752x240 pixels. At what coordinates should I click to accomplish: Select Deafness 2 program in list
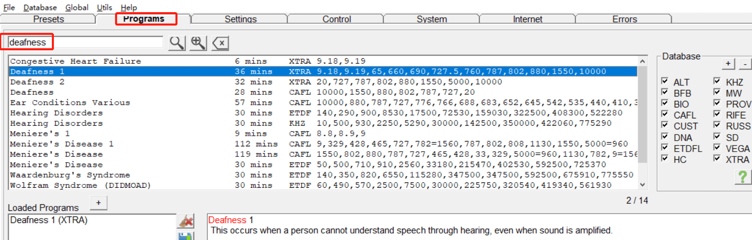click(323, 82)
